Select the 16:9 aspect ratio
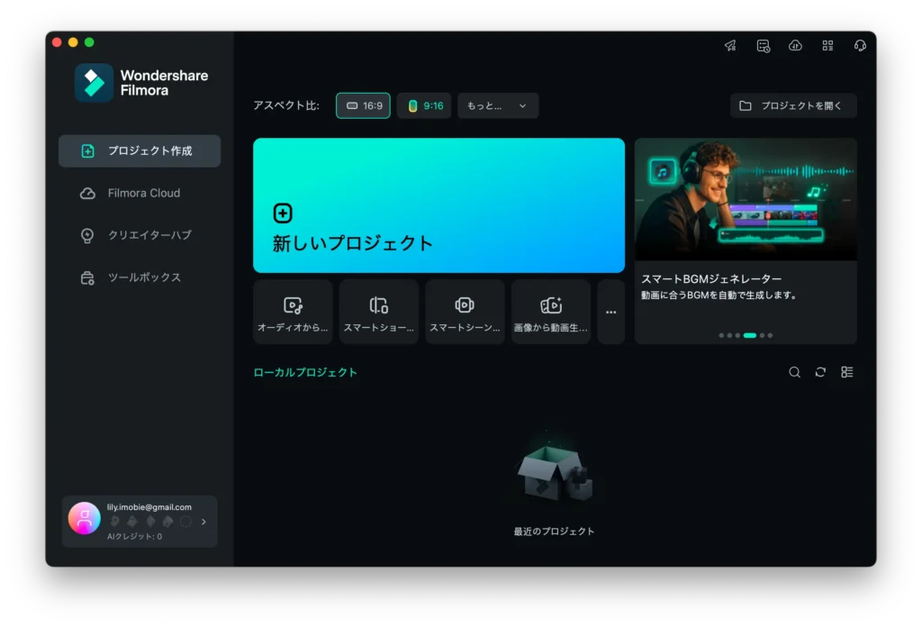Screen dimensions: 922x627 (363, 105)
